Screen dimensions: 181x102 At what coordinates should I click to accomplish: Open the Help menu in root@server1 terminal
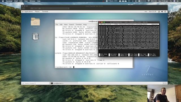click(85, 25)
